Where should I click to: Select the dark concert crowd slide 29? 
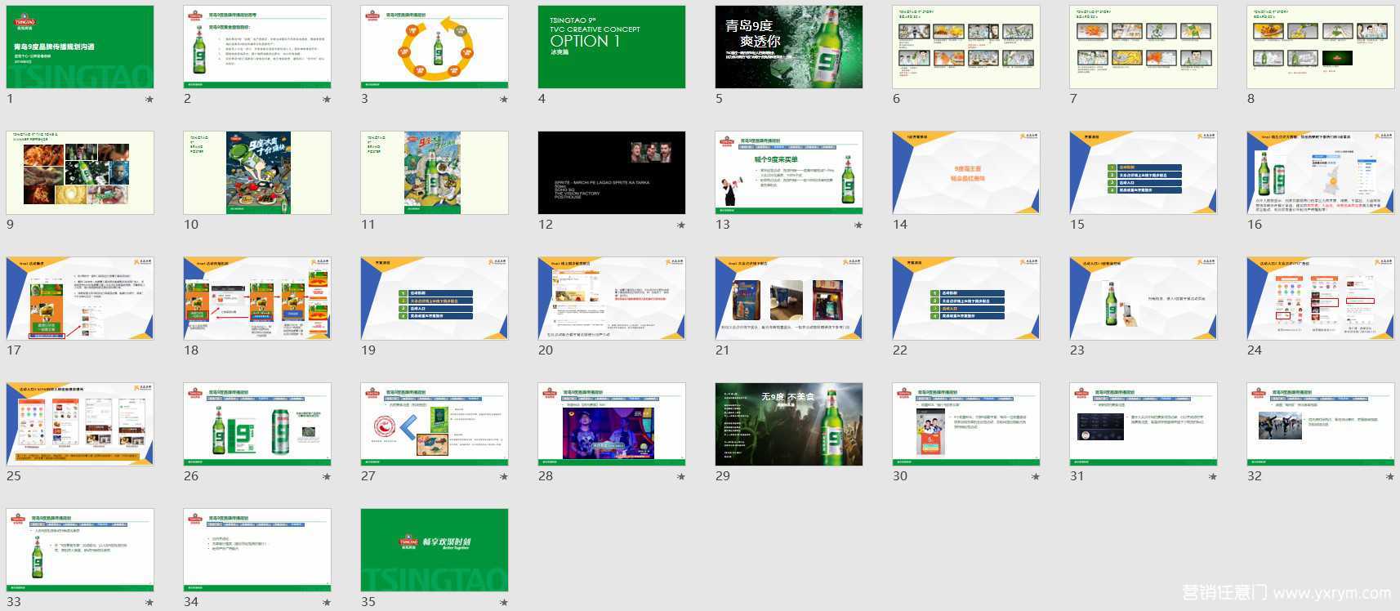point(789,425)
